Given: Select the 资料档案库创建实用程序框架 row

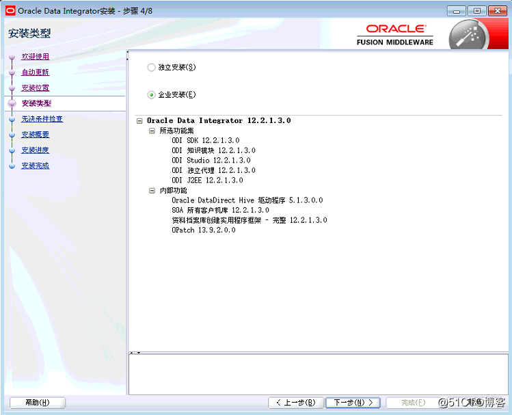Looking at the screenshot, I should pos(249,220).
